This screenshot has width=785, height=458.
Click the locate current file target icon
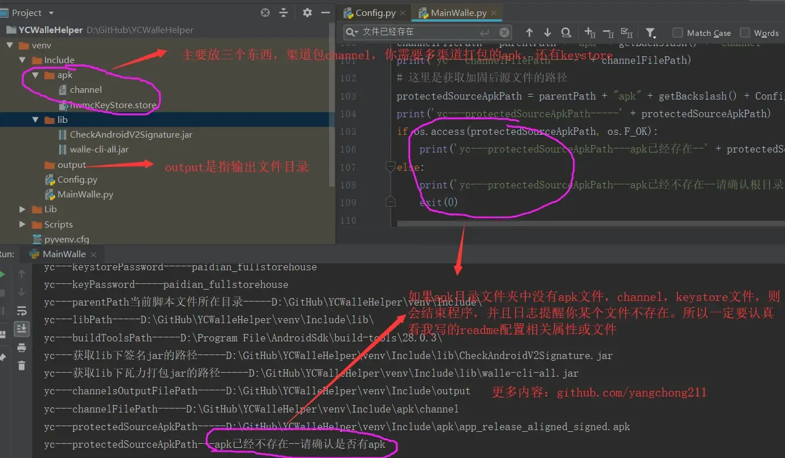pos(265,13)
